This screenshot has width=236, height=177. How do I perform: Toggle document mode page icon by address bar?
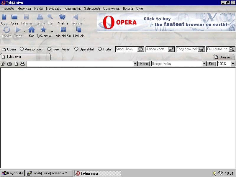[x=16, y=64]
